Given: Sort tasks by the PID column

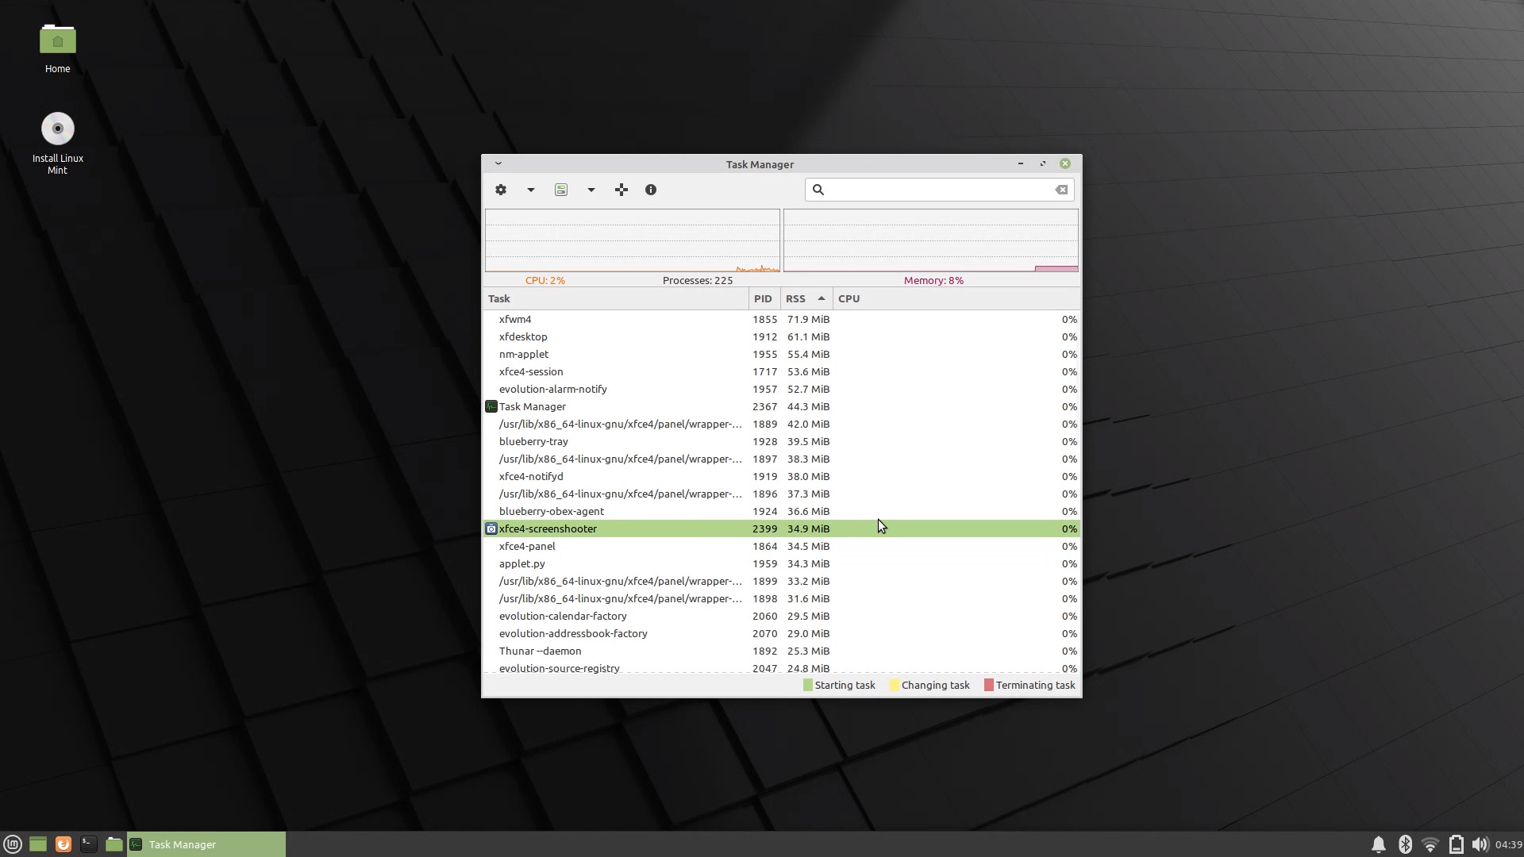Looking at the screenshot, I should [763, 298].
